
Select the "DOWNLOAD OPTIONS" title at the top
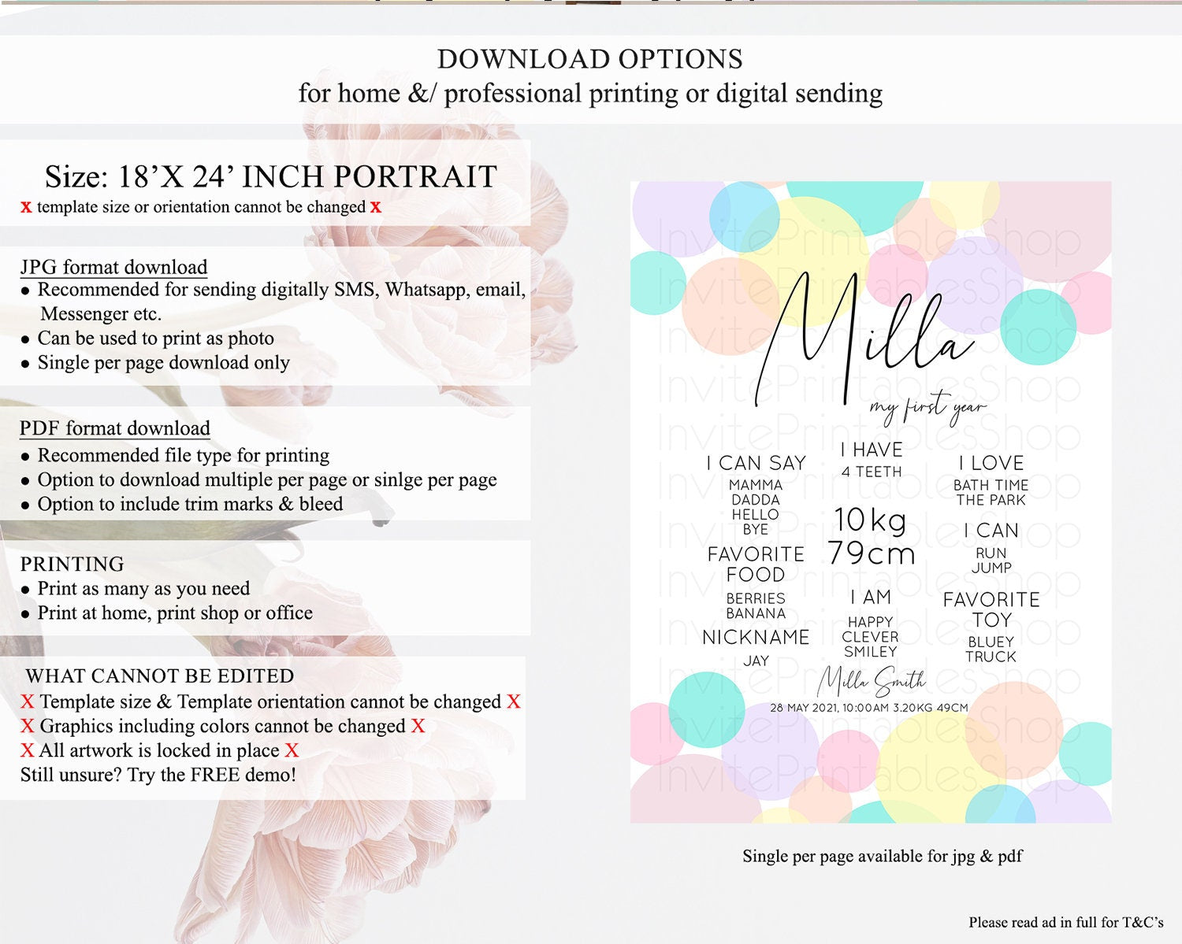tap(589, 59)
